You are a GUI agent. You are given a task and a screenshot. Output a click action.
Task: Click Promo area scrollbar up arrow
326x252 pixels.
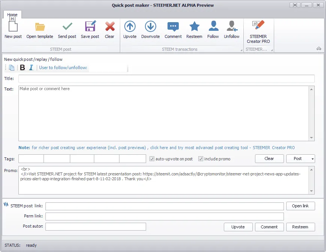311,170
